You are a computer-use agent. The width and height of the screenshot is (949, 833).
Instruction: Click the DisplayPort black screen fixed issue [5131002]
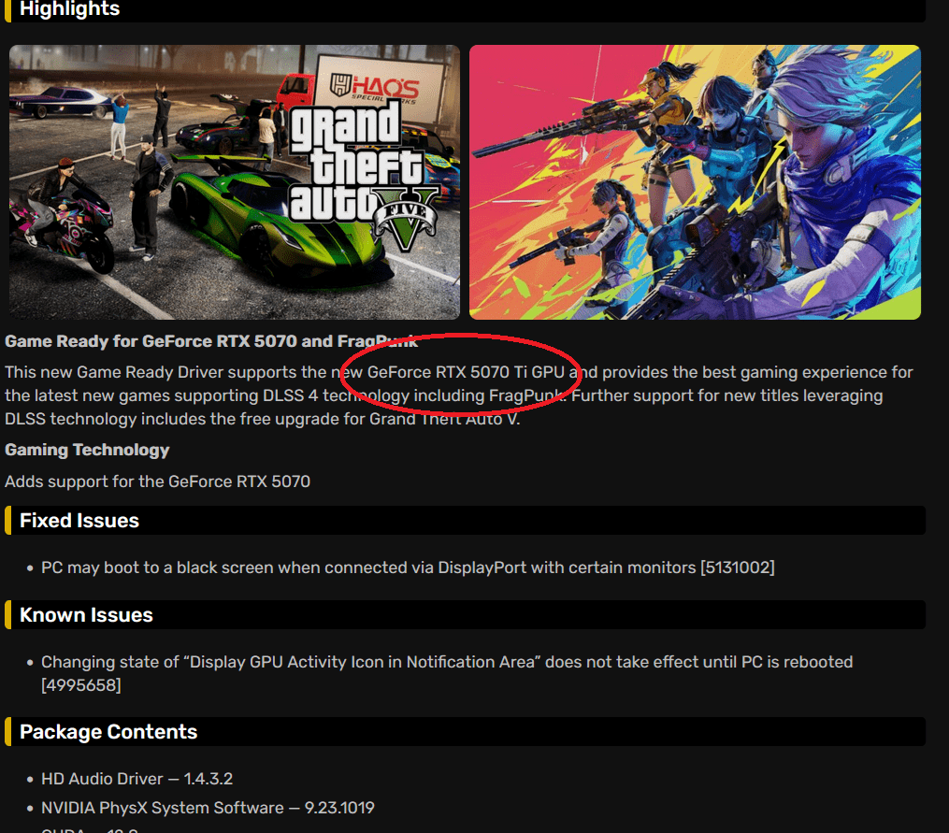pos(408,567)
